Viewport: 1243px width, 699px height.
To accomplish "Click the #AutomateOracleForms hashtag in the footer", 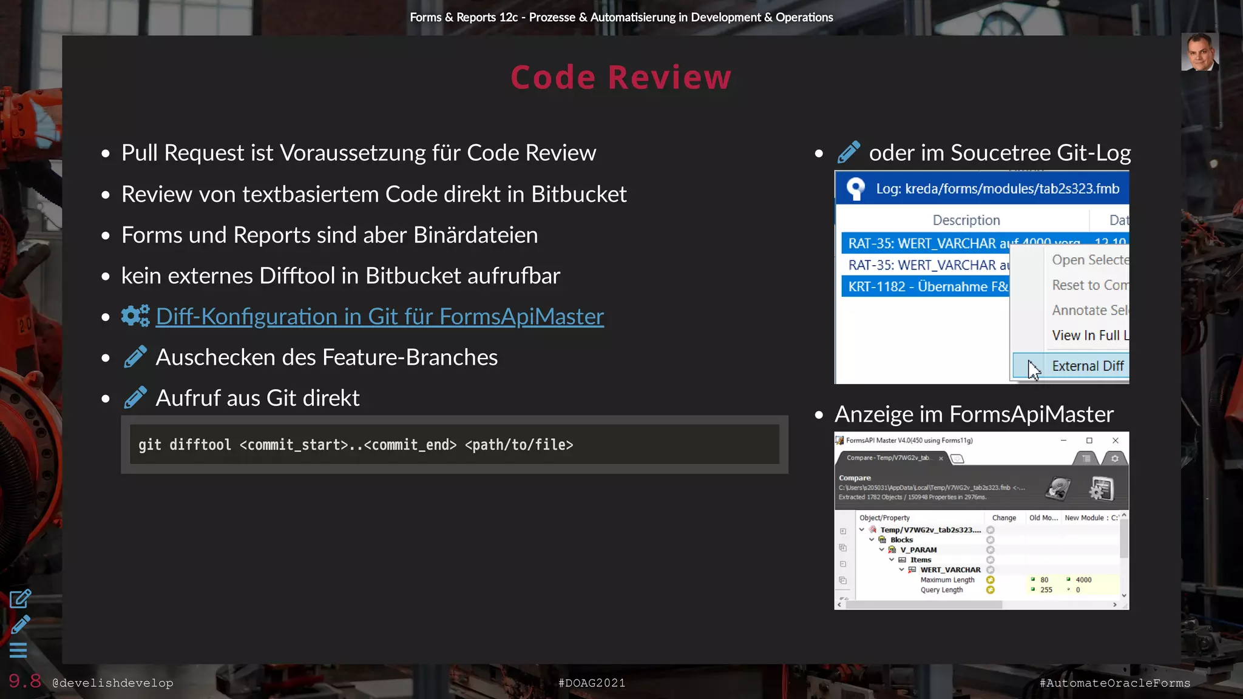I will tap(1115, 683).
